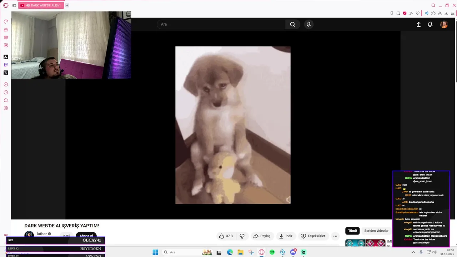
Task: Click the YouTube upload arrow icon
Action: click(x=418, y=24)
